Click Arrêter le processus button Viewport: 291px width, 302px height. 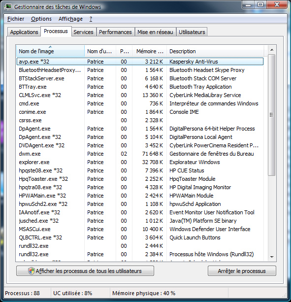click(242, 271)
